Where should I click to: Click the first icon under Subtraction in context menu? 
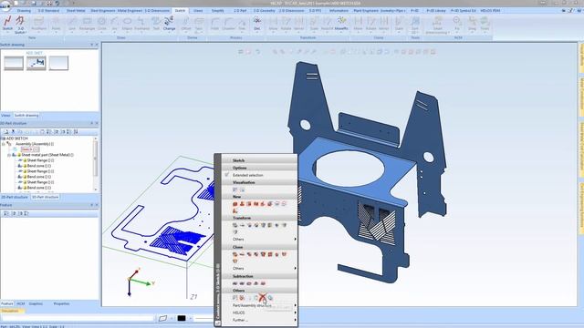[x=235, y=283]
